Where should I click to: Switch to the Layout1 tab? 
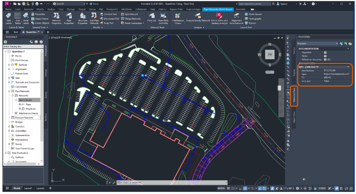pyautogui.click(x=28, y=189)
